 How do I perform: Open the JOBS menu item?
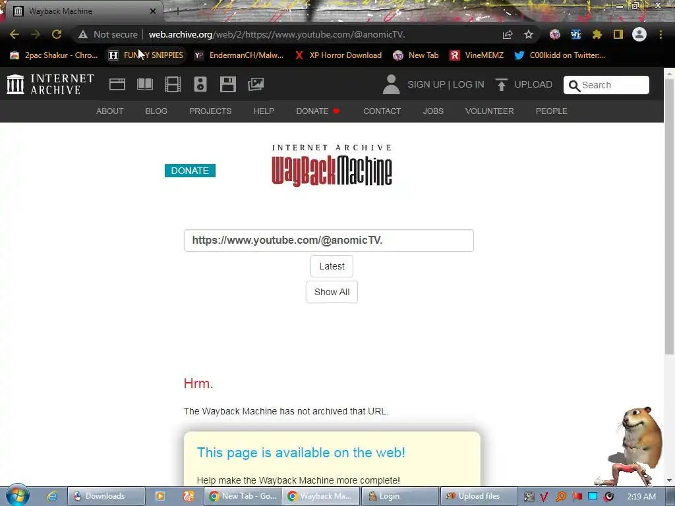[x=433, y=111]
